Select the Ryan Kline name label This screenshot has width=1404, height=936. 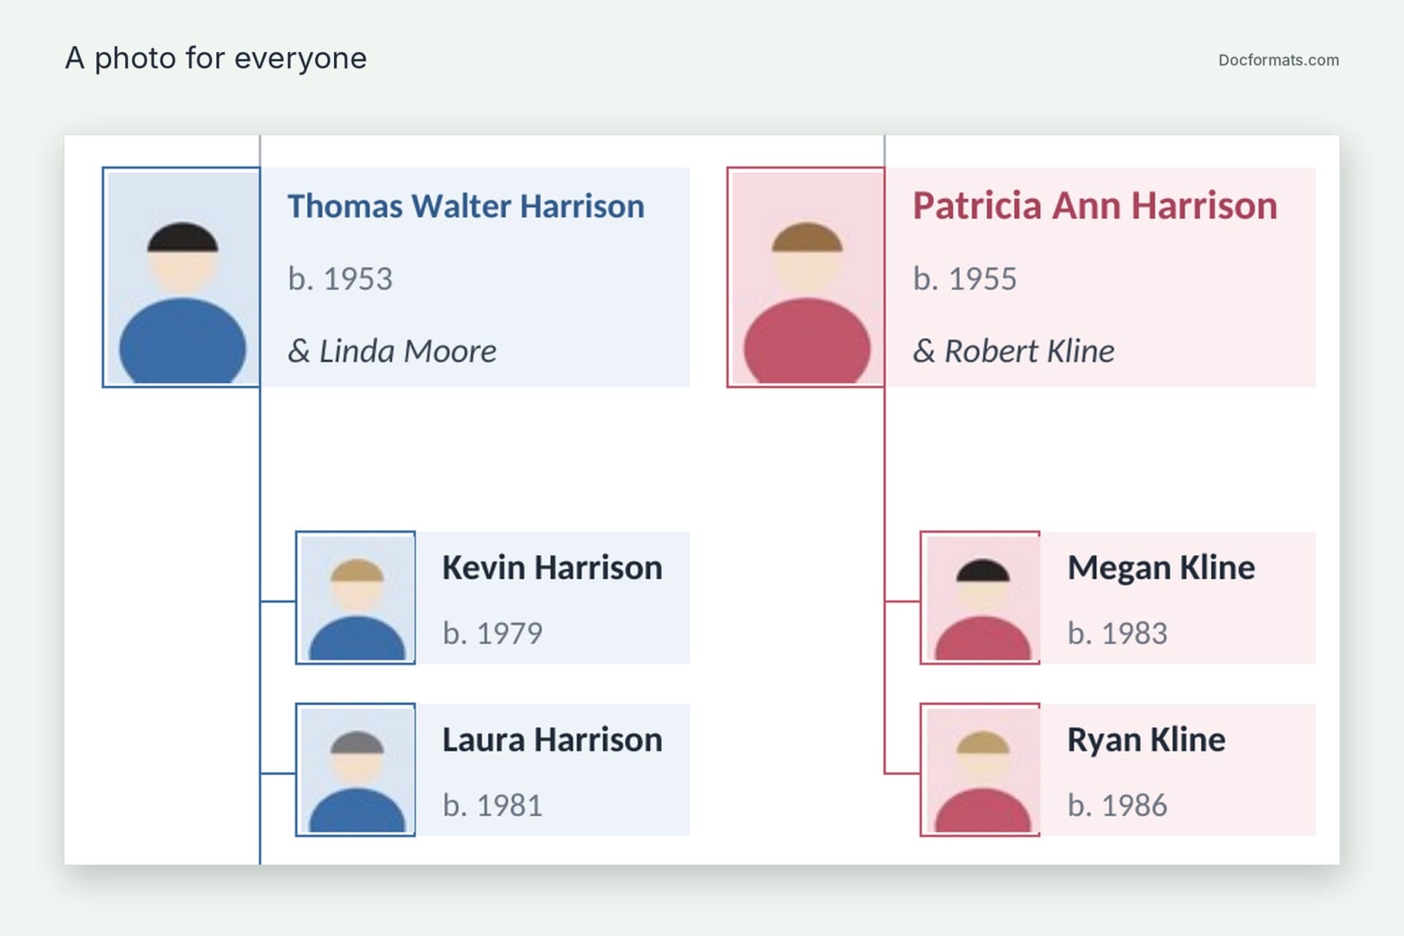point(1146,740)
